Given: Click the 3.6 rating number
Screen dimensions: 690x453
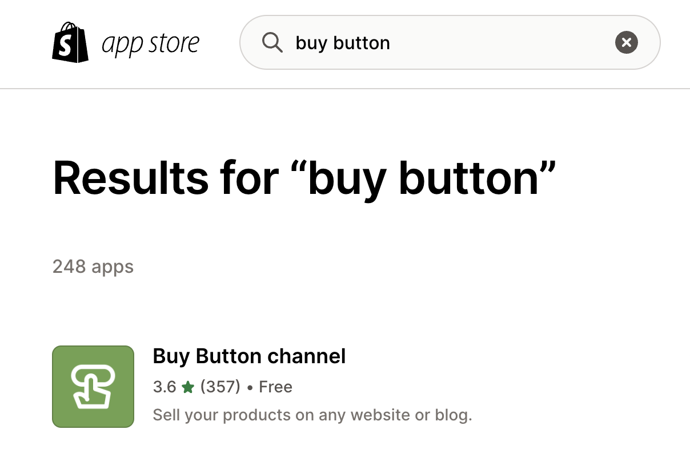Looking at the screenshot, I should [165, 387].
